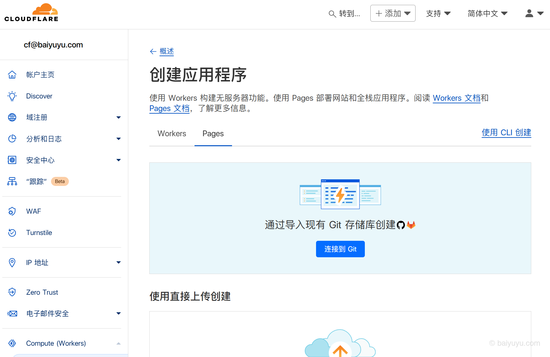Select the WAF shield icon
The width and height of the screenshot is (550, 357).
[12, 211]
